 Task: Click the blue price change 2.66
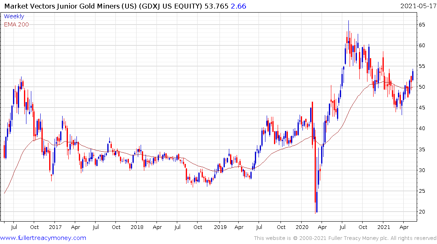239,6
